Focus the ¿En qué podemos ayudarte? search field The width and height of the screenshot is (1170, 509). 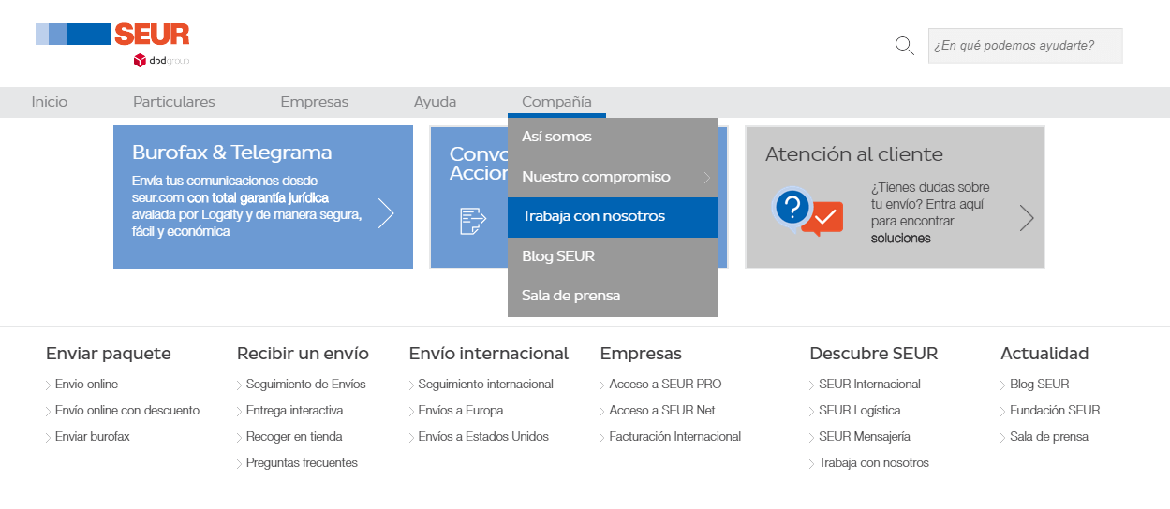coord(1025,46)
